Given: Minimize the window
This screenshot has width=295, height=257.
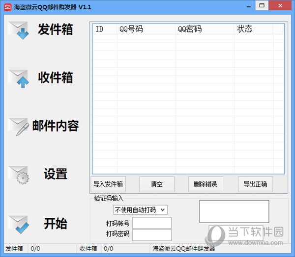Looking at the screenshot, I should point(248,6).
